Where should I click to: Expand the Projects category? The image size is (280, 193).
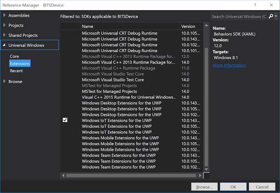click(x=5, y=25)
